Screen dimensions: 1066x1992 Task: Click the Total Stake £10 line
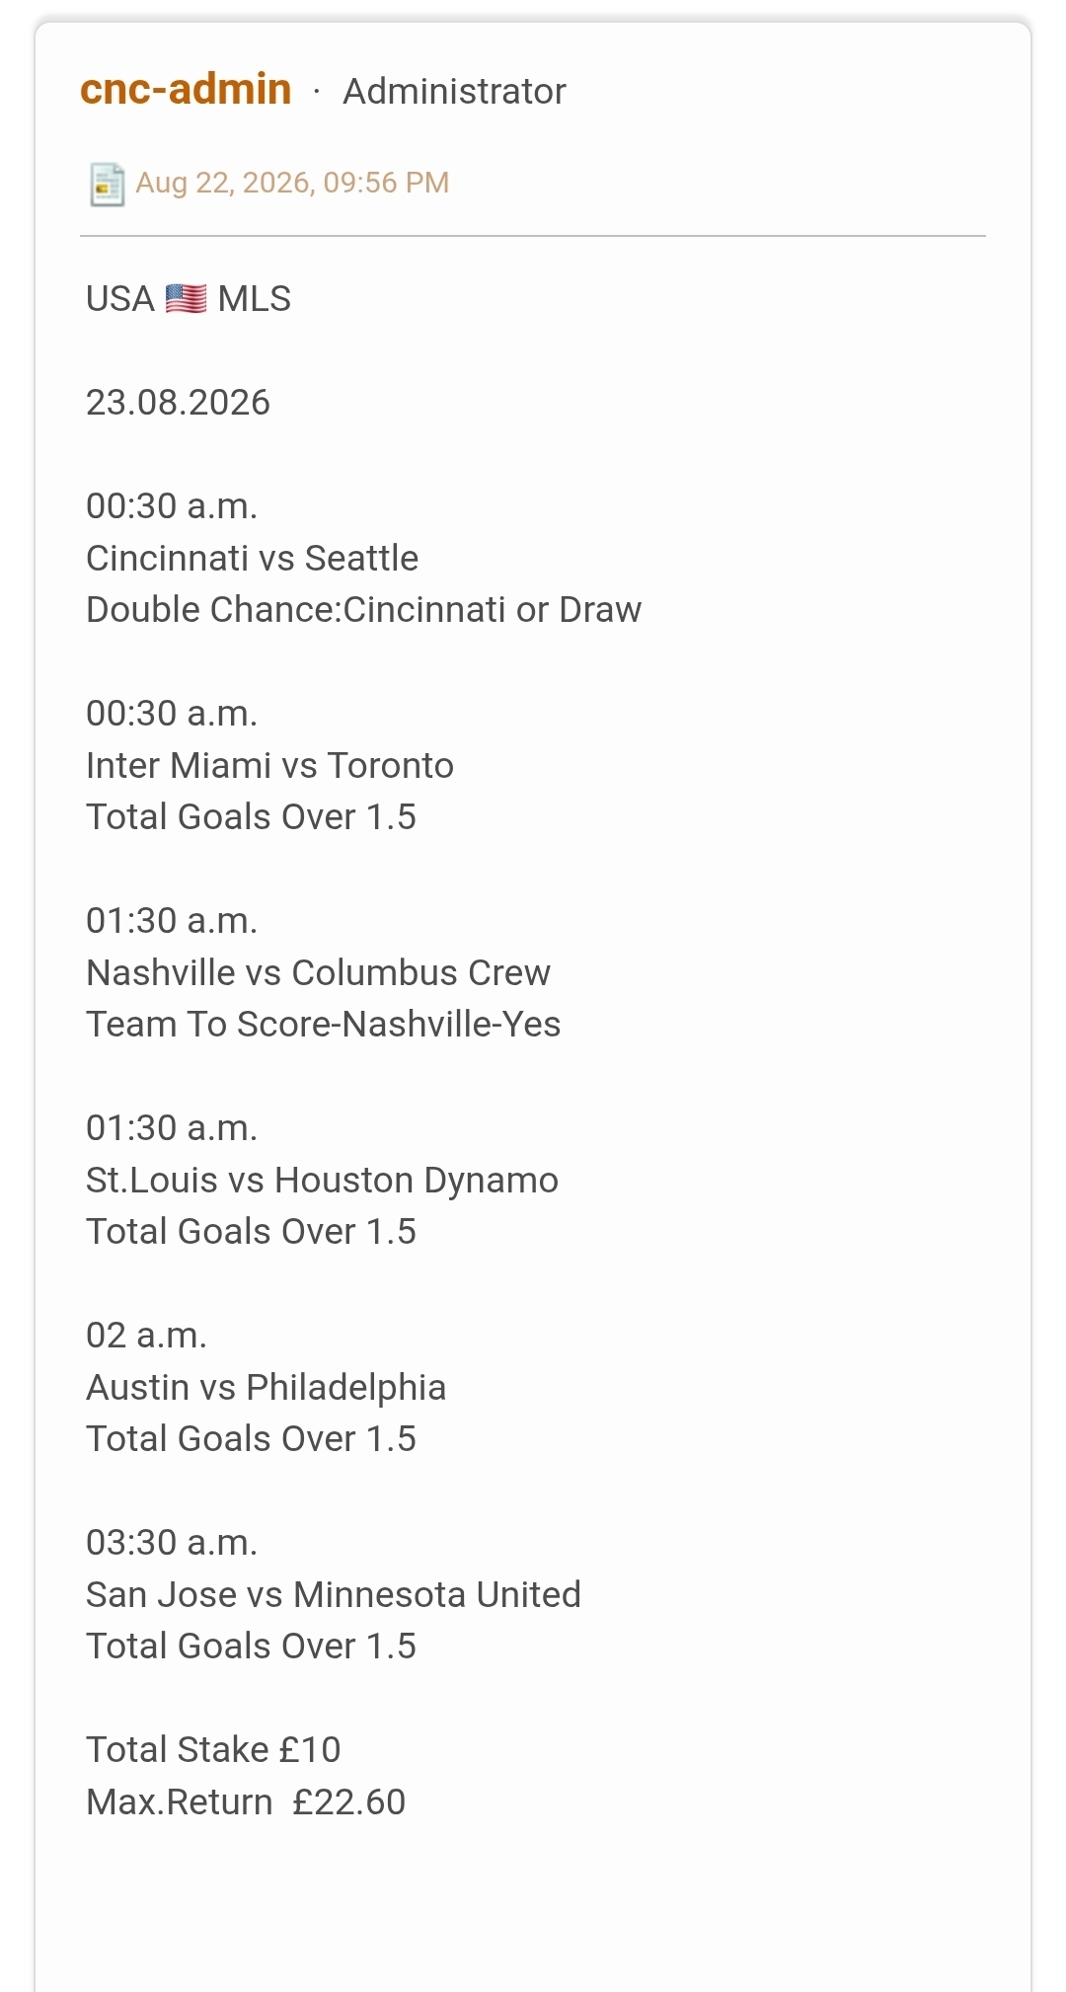point(213,1749)
